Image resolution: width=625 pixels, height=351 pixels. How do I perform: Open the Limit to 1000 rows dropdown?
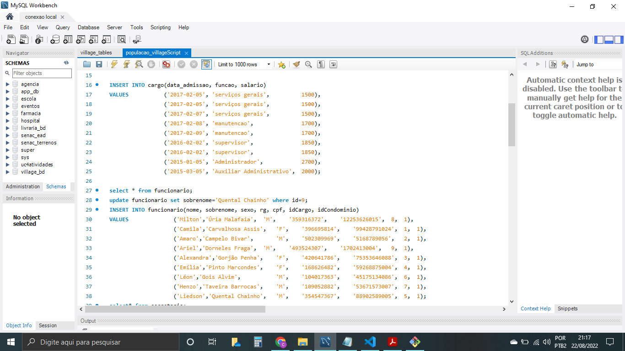click(269, 64)
